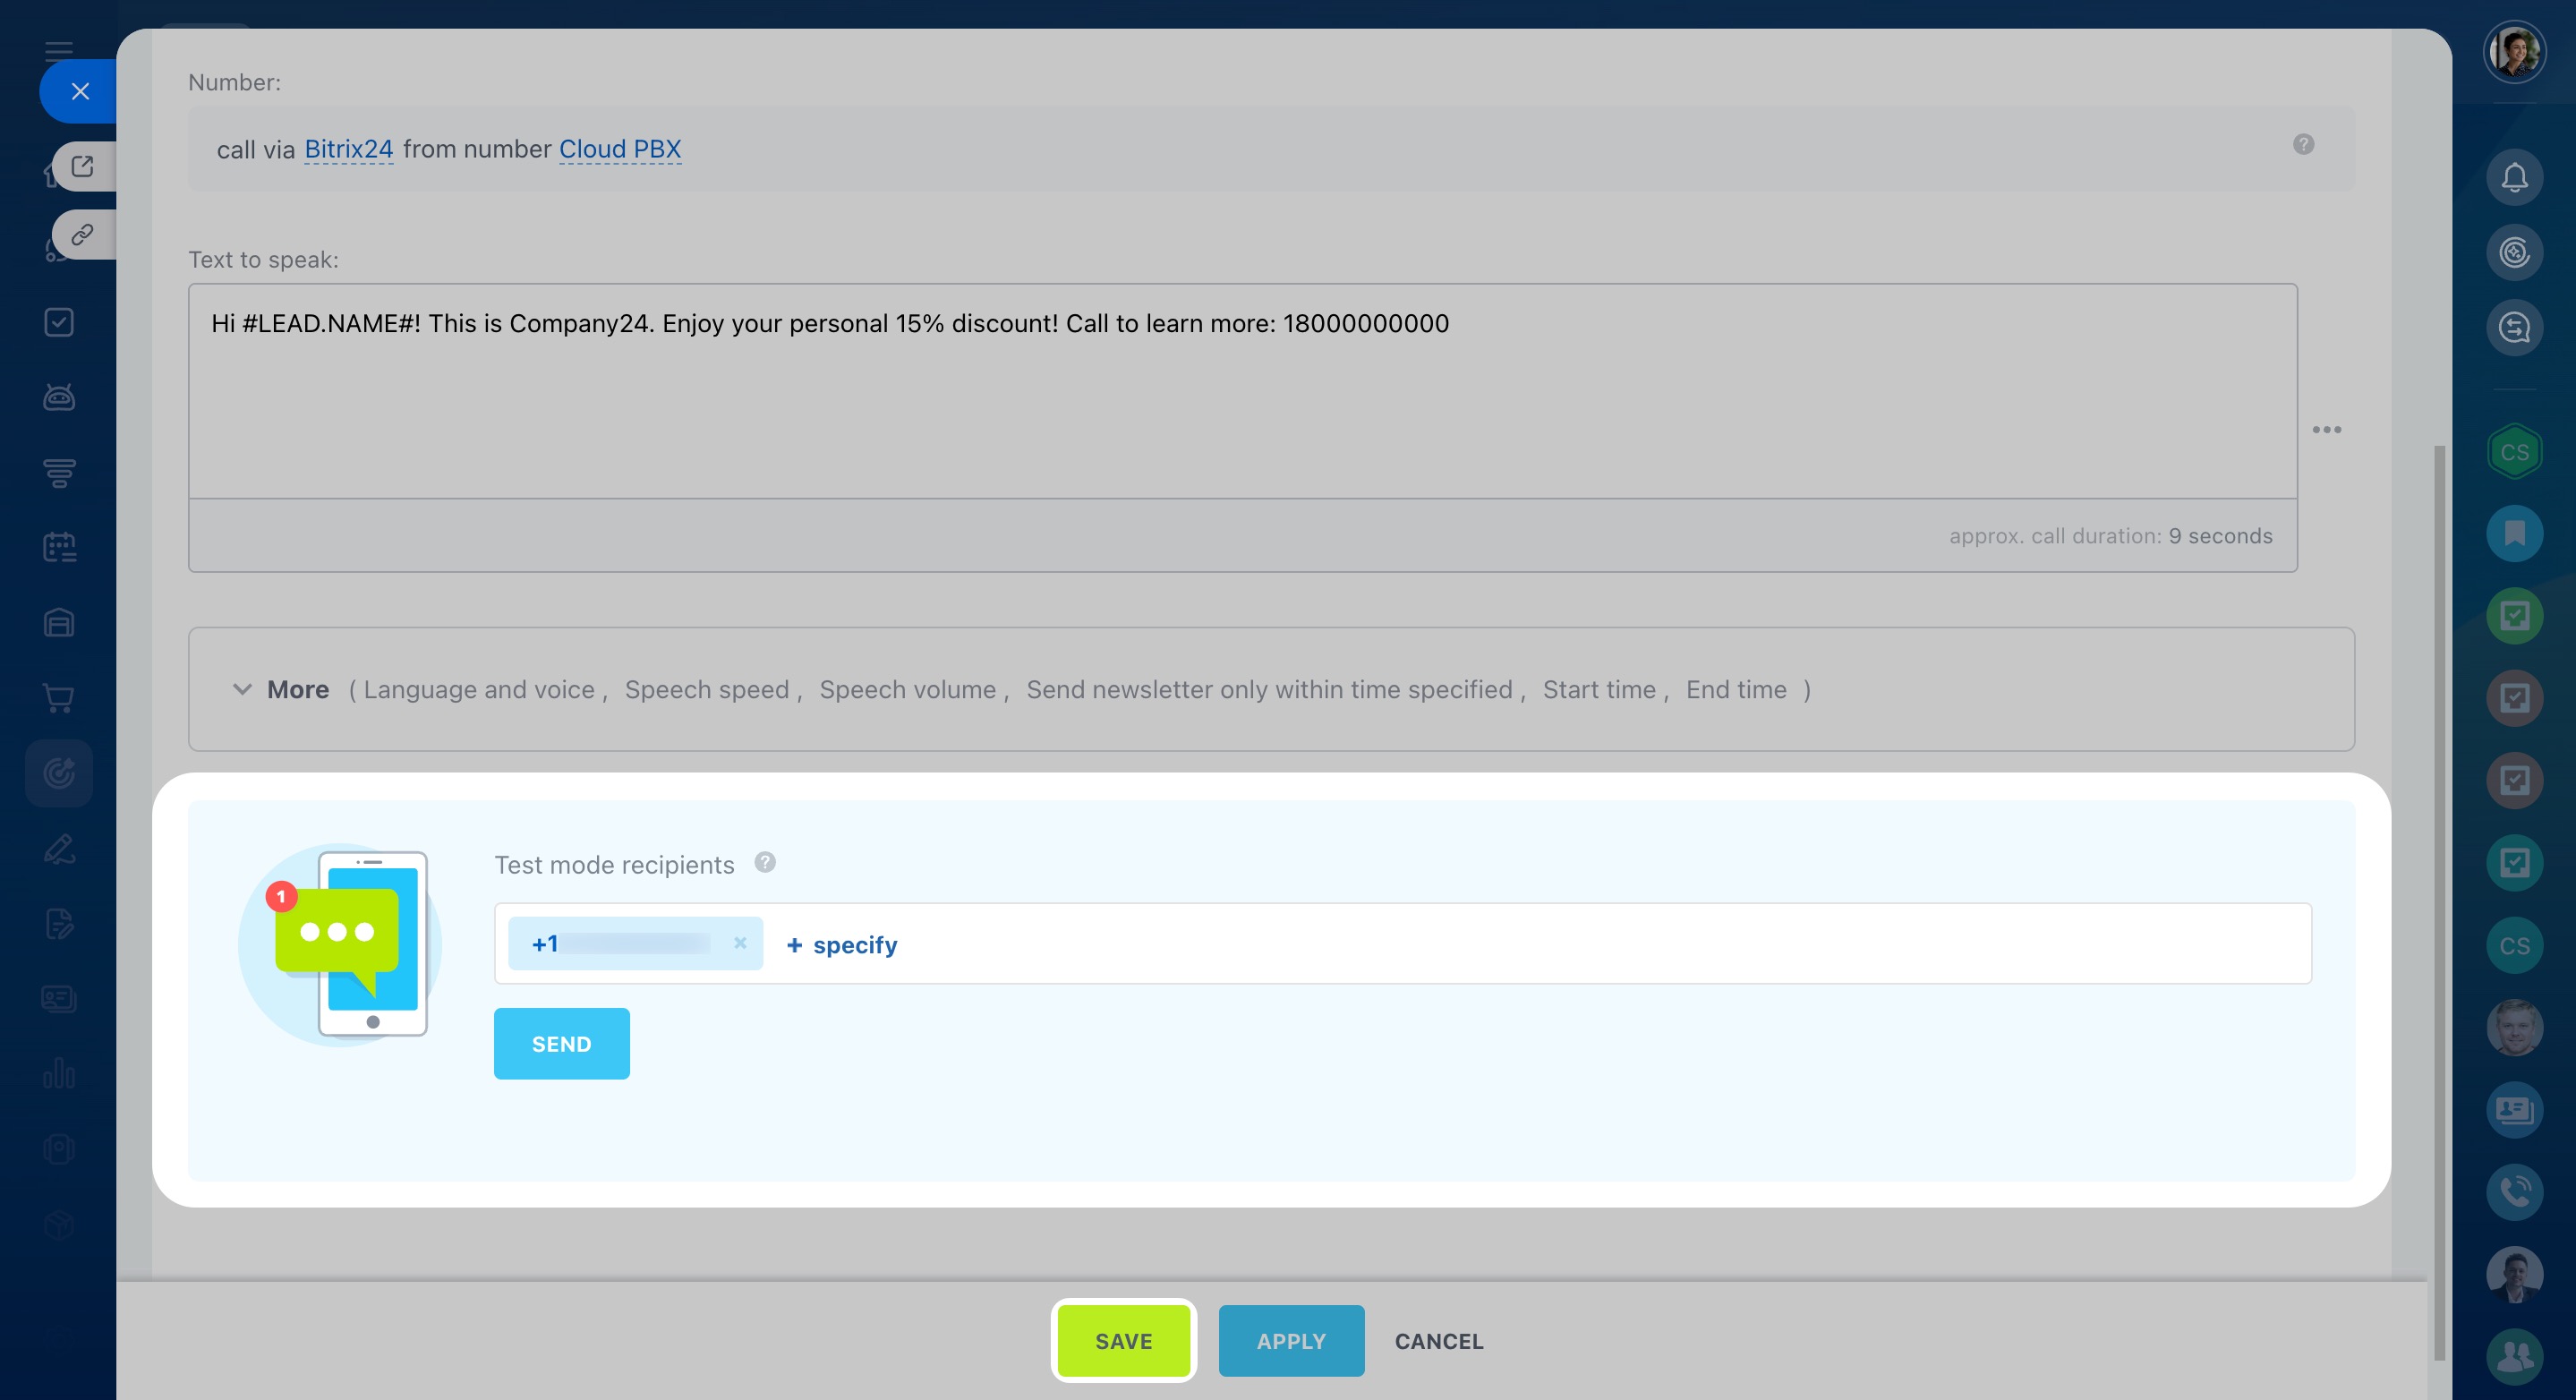The height and width of the screenshot is (1400, 2576).
Task: Click the Number field help question mark
Action: tap(2303, 145)
